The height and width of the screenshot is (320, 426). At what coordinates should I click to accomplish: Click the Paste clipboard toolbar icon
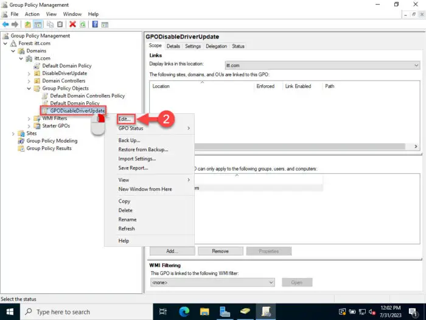[x=60, y=24]
